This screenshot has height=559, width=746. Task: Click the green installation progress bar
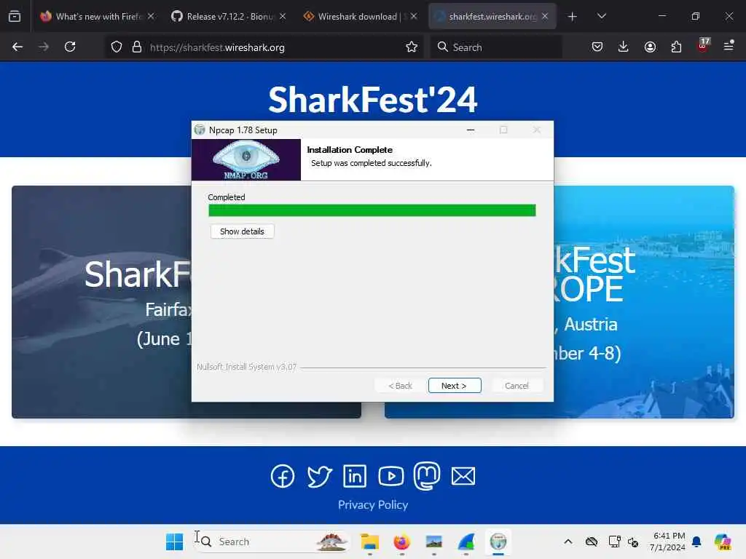(x=372, y=210)
